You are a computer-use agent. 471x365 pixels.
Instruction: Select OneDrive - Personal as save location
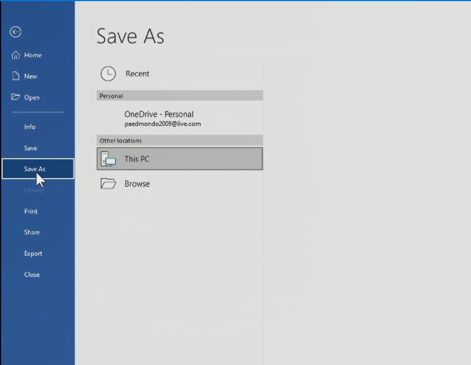pos(159,114)
